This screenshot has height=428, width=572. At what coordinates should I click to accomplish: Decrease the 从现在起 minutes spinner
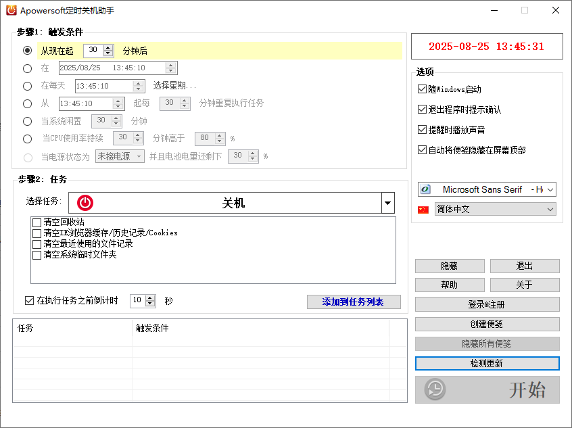tap(108, 53)
